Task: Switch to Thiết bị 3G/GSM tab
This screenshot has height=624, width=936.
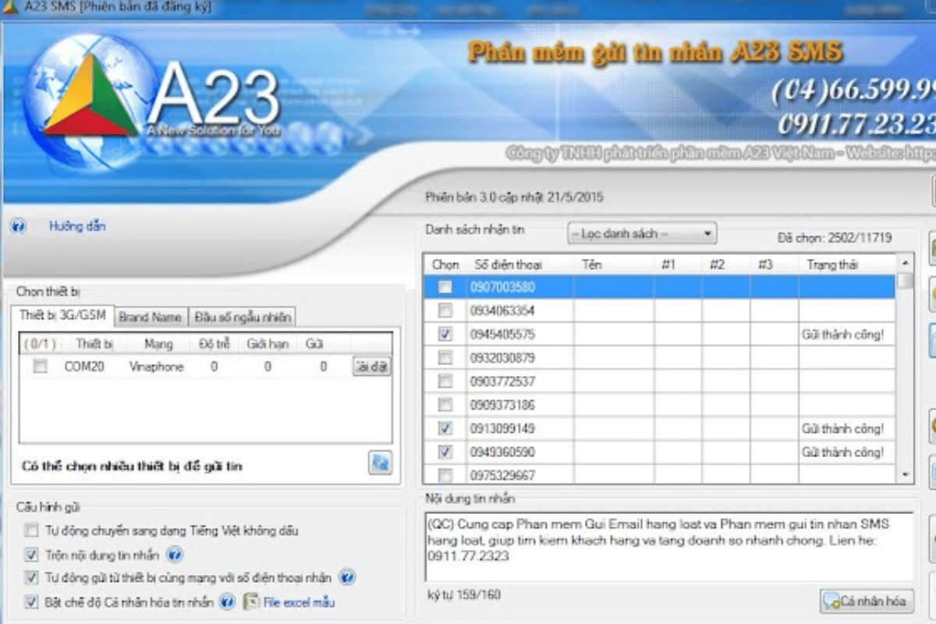Action: click(62, 316)
